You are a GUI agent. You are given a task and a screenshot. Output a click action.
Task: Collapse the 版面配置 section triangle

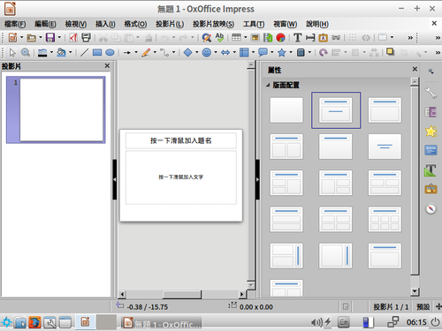point(268,85)
